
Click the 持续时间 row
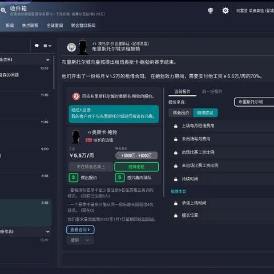[221, 179]
